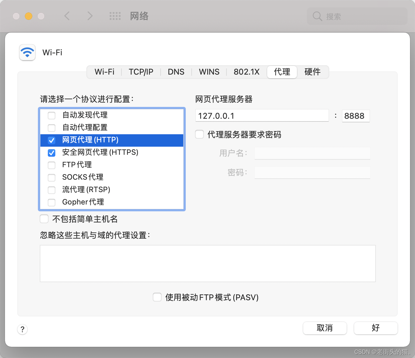Screen dimensions: 415x358
Task: Click the 取消 button
Action: pos(325,328)
